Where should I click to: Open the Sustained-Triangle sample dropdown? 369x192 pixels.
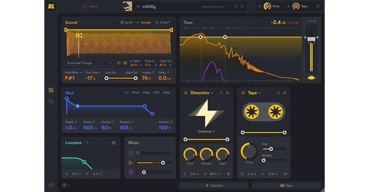tap(89, 63)
